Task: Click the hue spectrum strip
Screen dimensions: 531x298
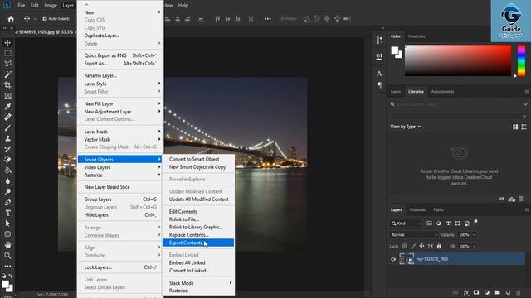Action: pyautogui.click(x=522, y=60)
